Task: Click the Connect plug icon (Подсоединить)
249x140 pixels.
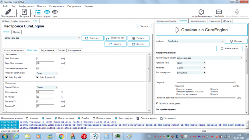Action: tap(8, 12)
